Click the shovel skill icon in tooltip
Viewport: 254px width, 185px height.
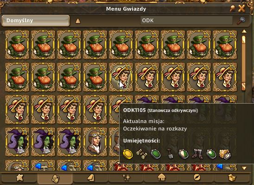170,154
